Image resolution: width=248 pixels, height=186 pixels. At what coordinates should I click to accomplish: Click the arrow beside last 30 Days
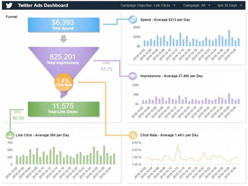pyautogui.click(x=241, y=5)
